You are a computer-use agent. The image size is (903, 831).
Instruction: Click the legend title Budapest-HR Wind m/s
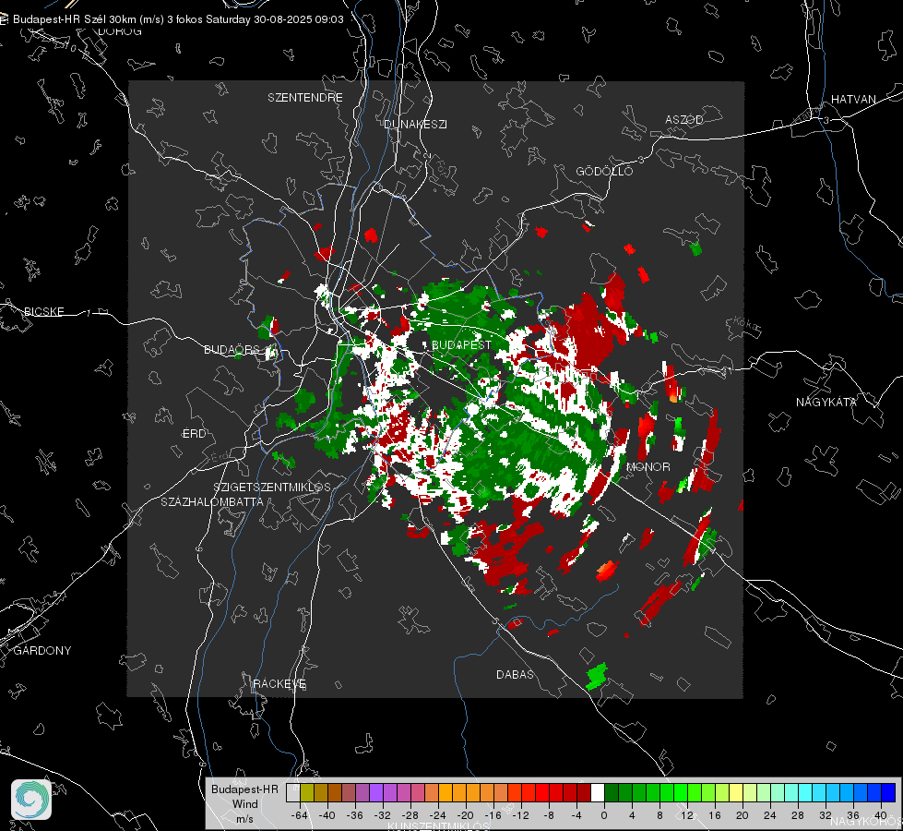(x=244, y=804)
